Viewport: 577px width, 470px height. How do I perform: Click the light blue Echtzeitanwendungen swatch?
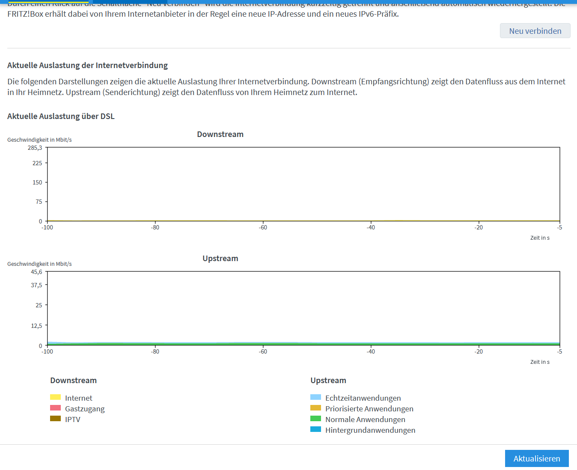[315, 397]
